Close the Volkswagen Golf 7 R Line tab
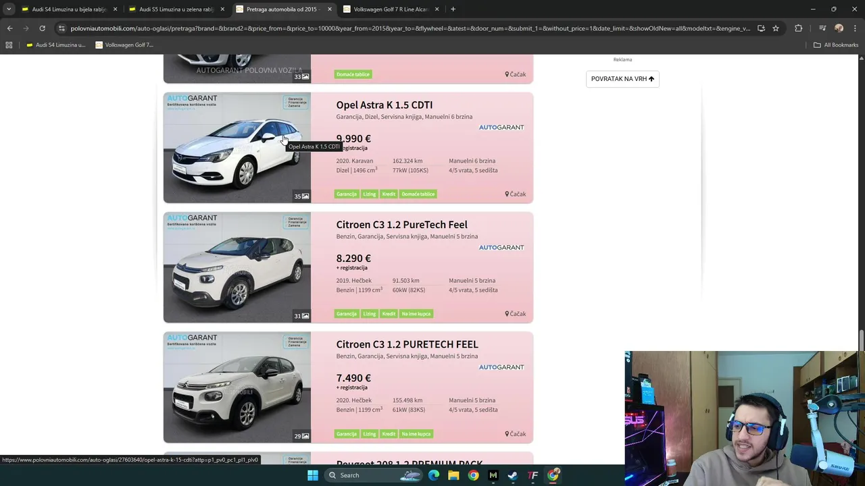The width and height of the screenshot is (865, 486). [x=437, y=9]
